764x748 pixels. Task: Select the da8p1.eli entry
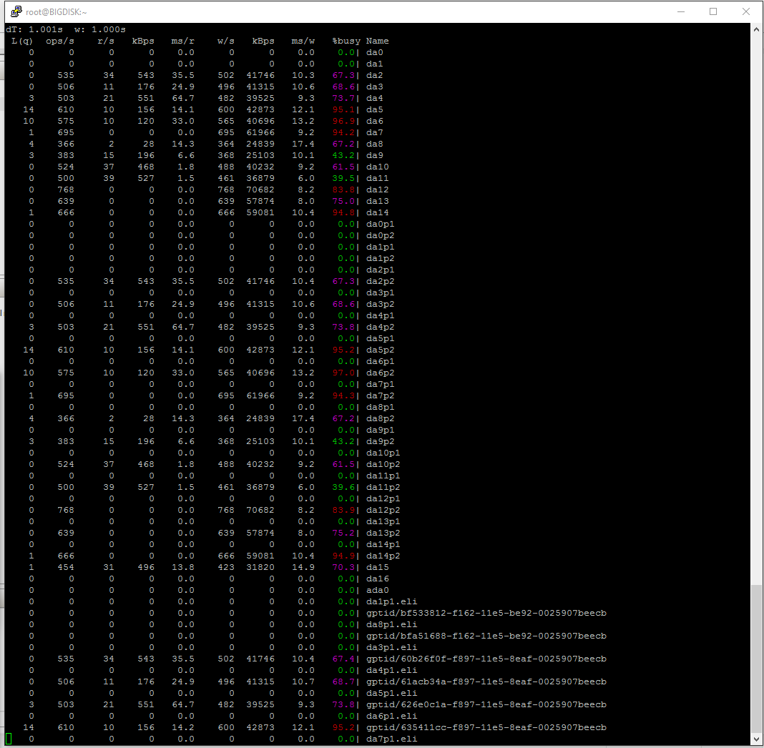(392, 625)
